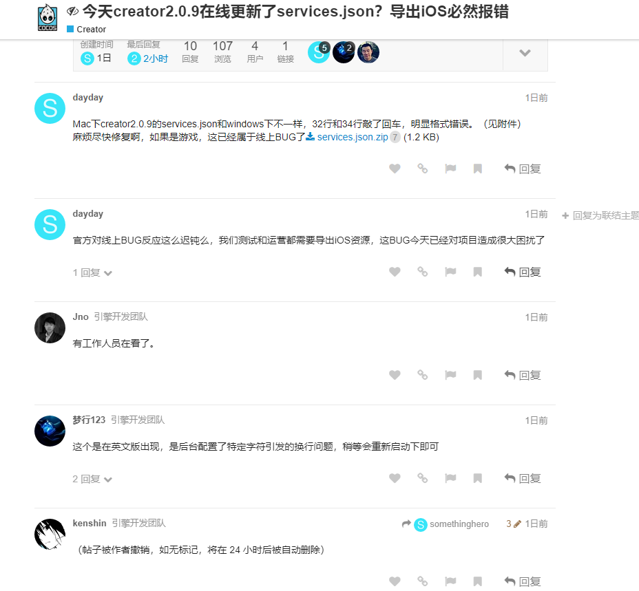Expand topic summary with chevron arrow
This screenshot has width=639, height=591.
[525, 53]
